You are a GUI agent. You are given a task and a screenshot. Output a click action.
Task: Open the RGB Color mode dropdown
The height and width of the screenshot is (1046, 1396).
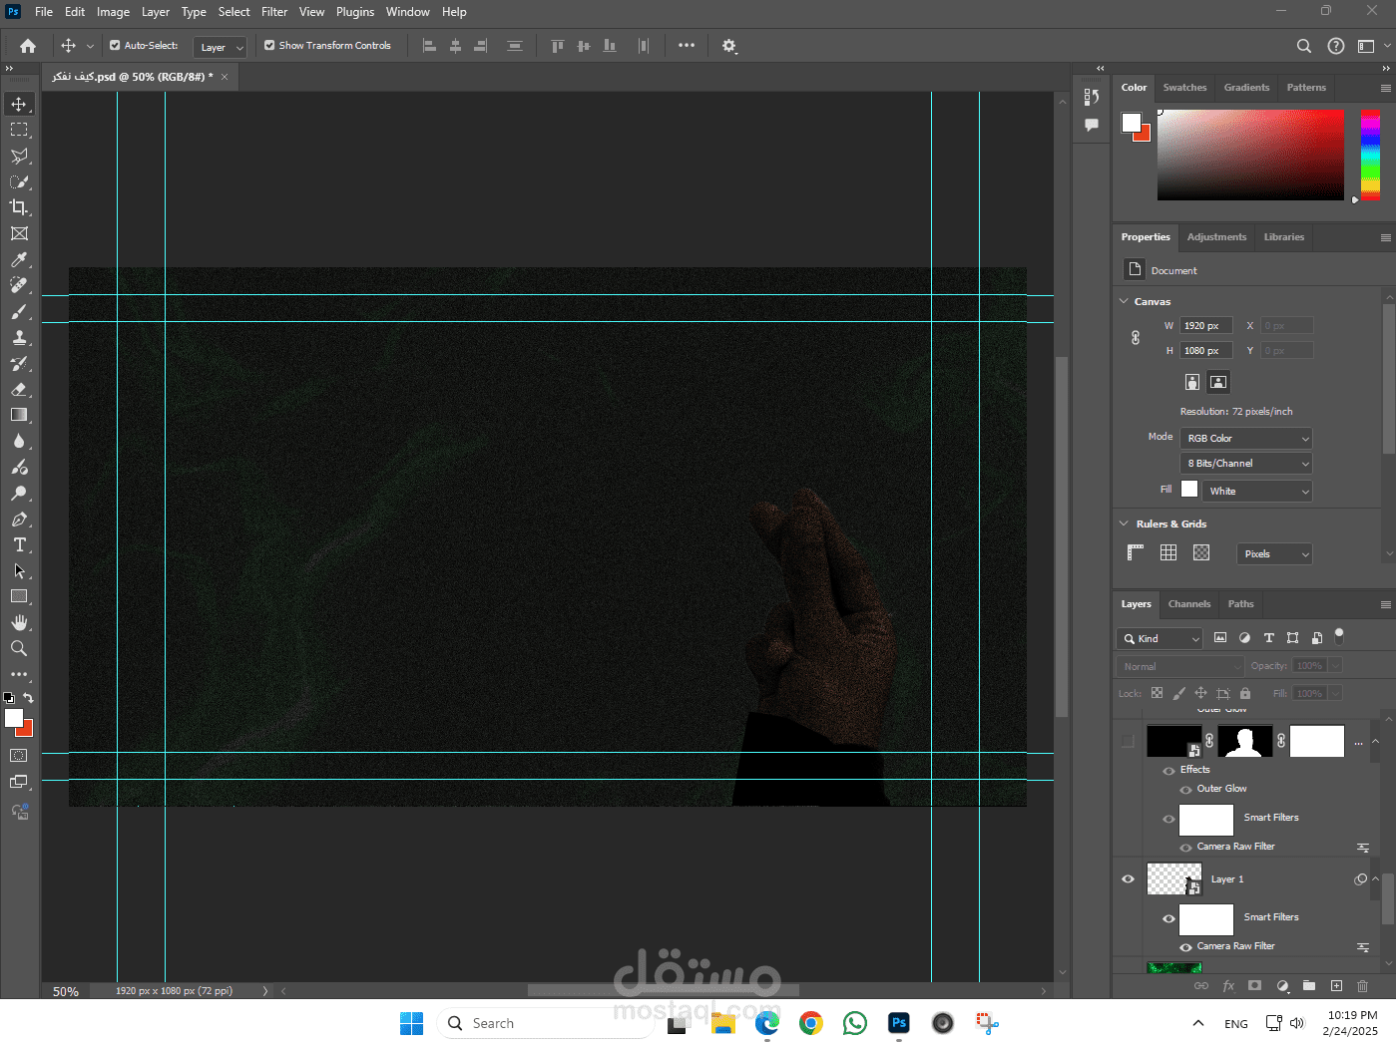pos(1246,439)
